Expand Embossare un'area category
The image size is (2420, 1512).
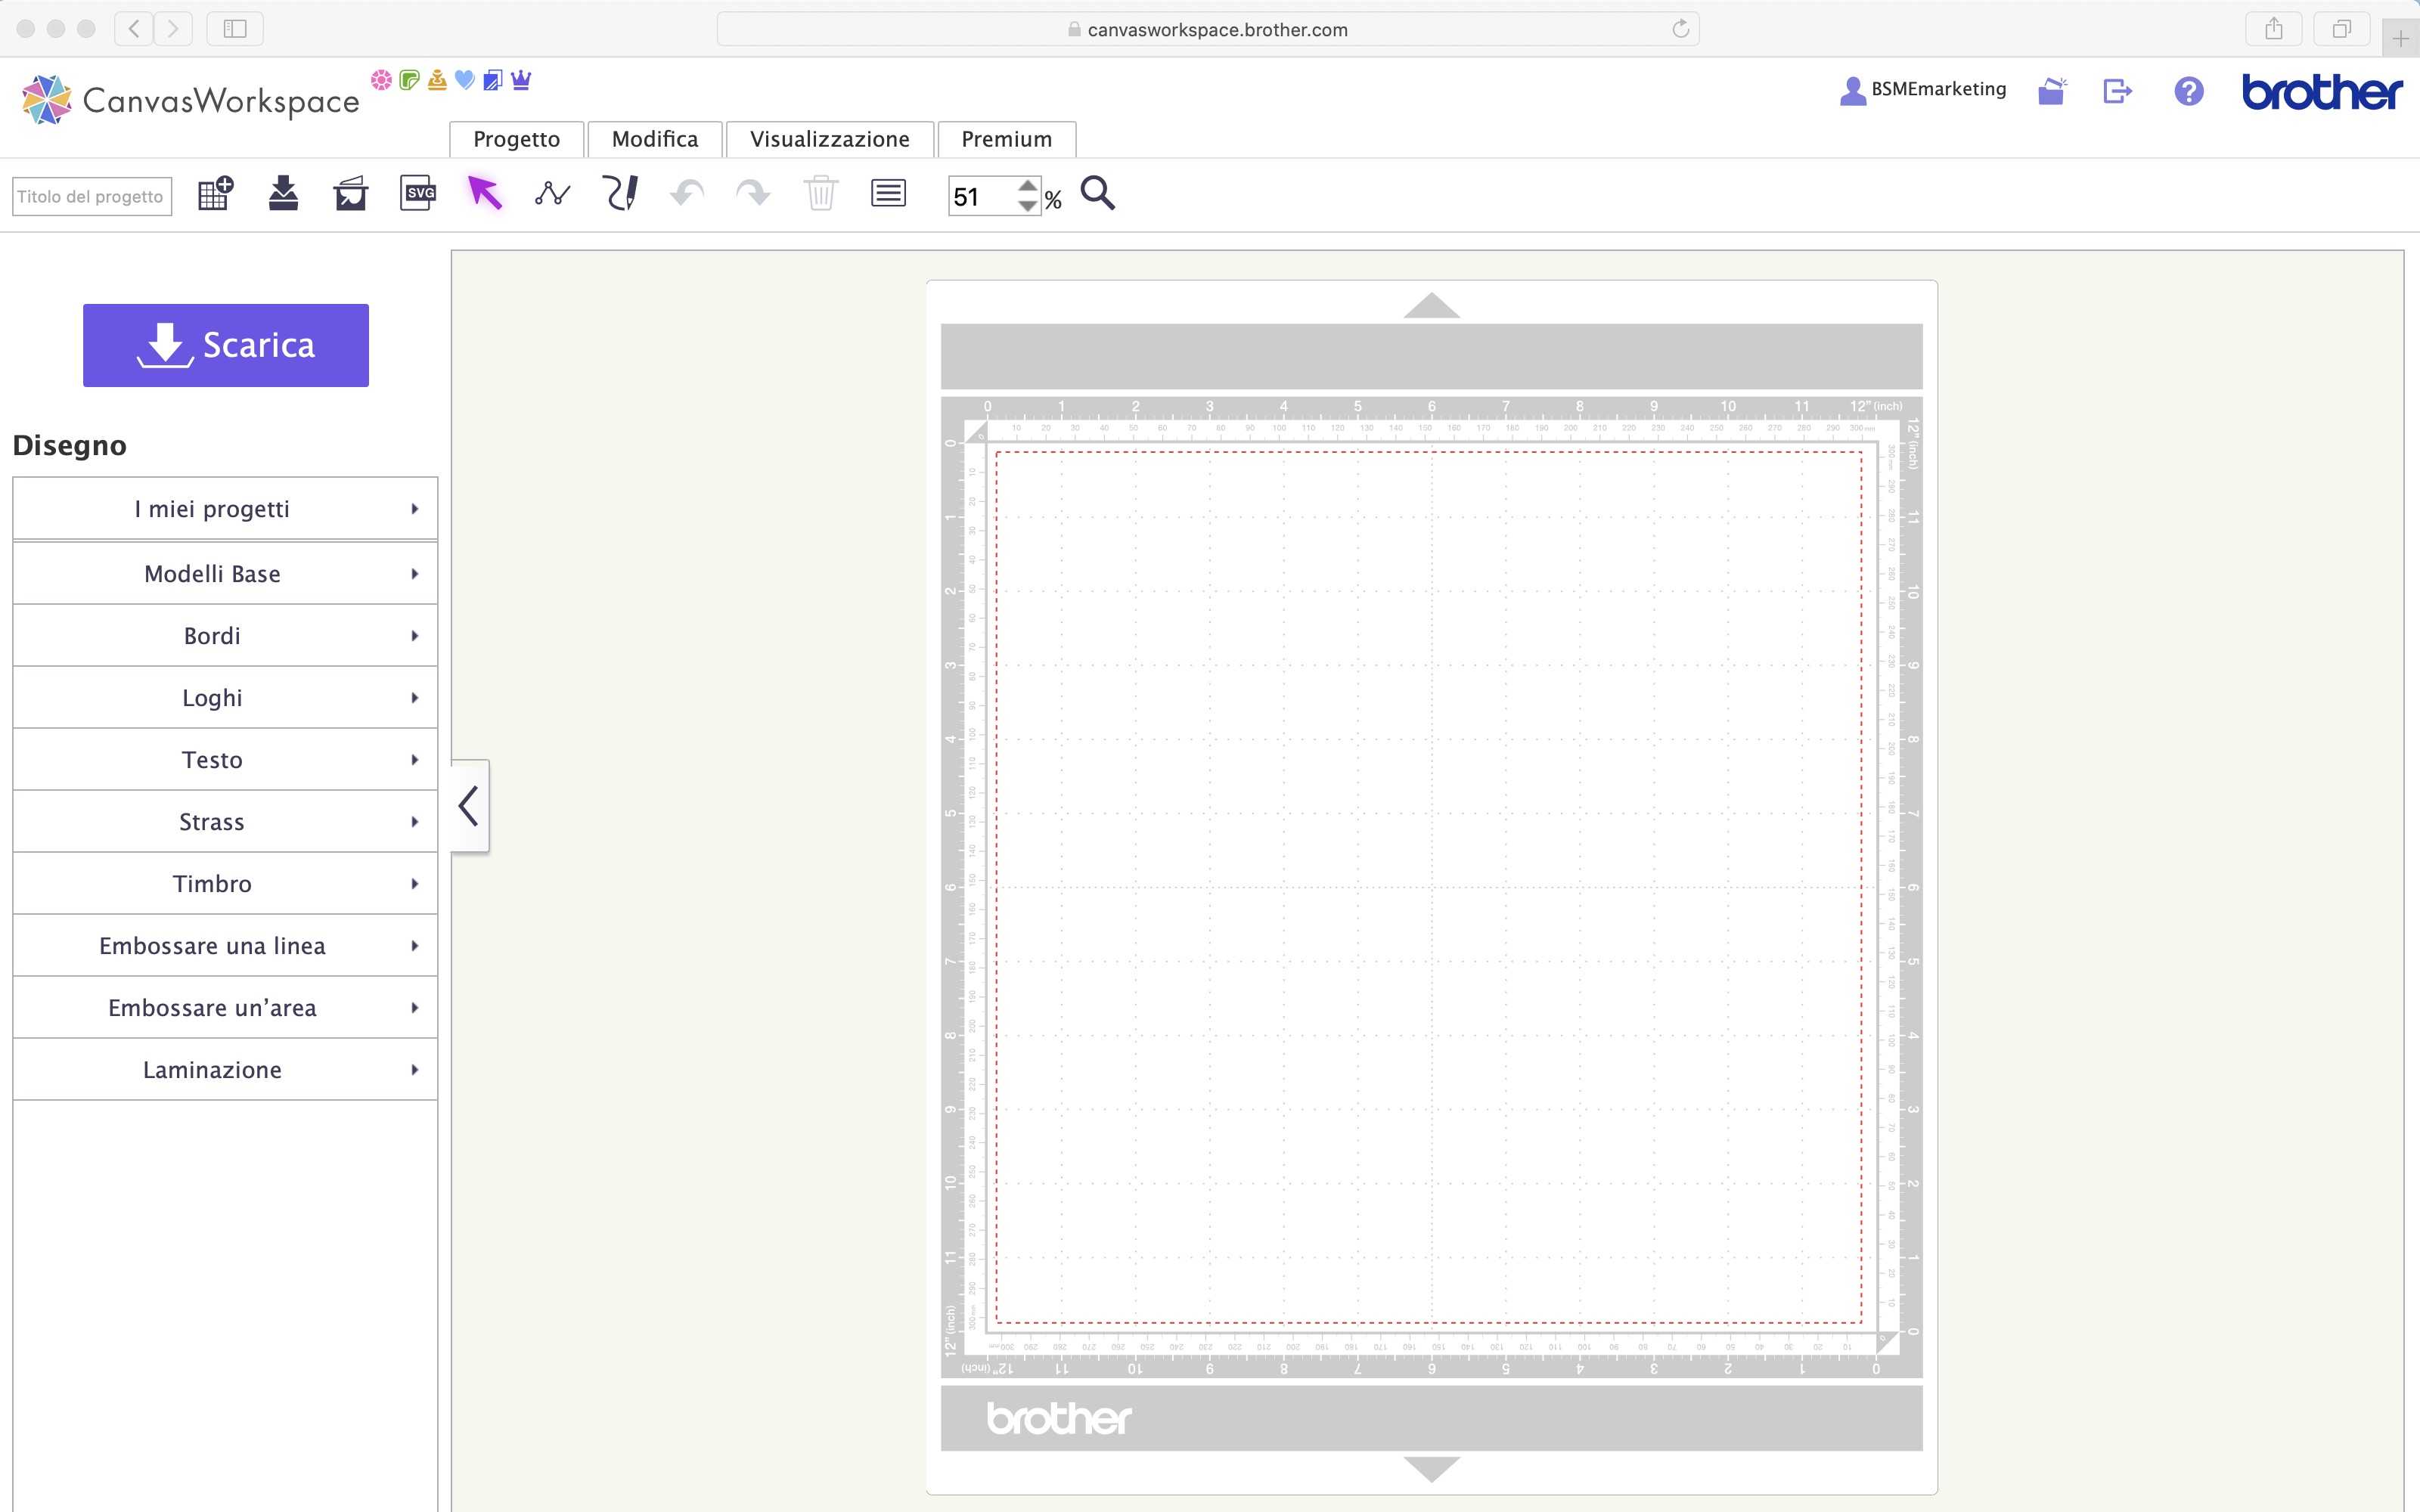point(225,1008)
